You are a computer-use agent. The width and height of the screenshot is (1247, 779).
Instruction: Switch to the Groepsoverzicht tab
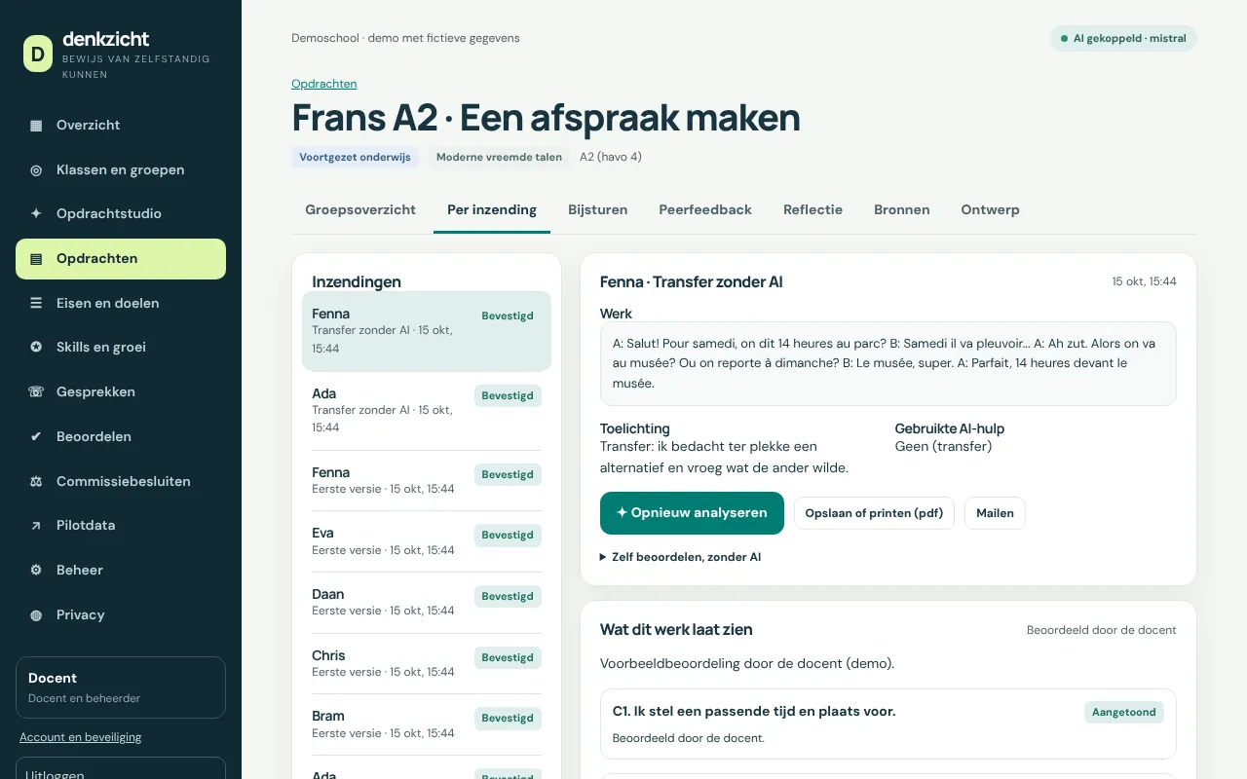point(360,209)
